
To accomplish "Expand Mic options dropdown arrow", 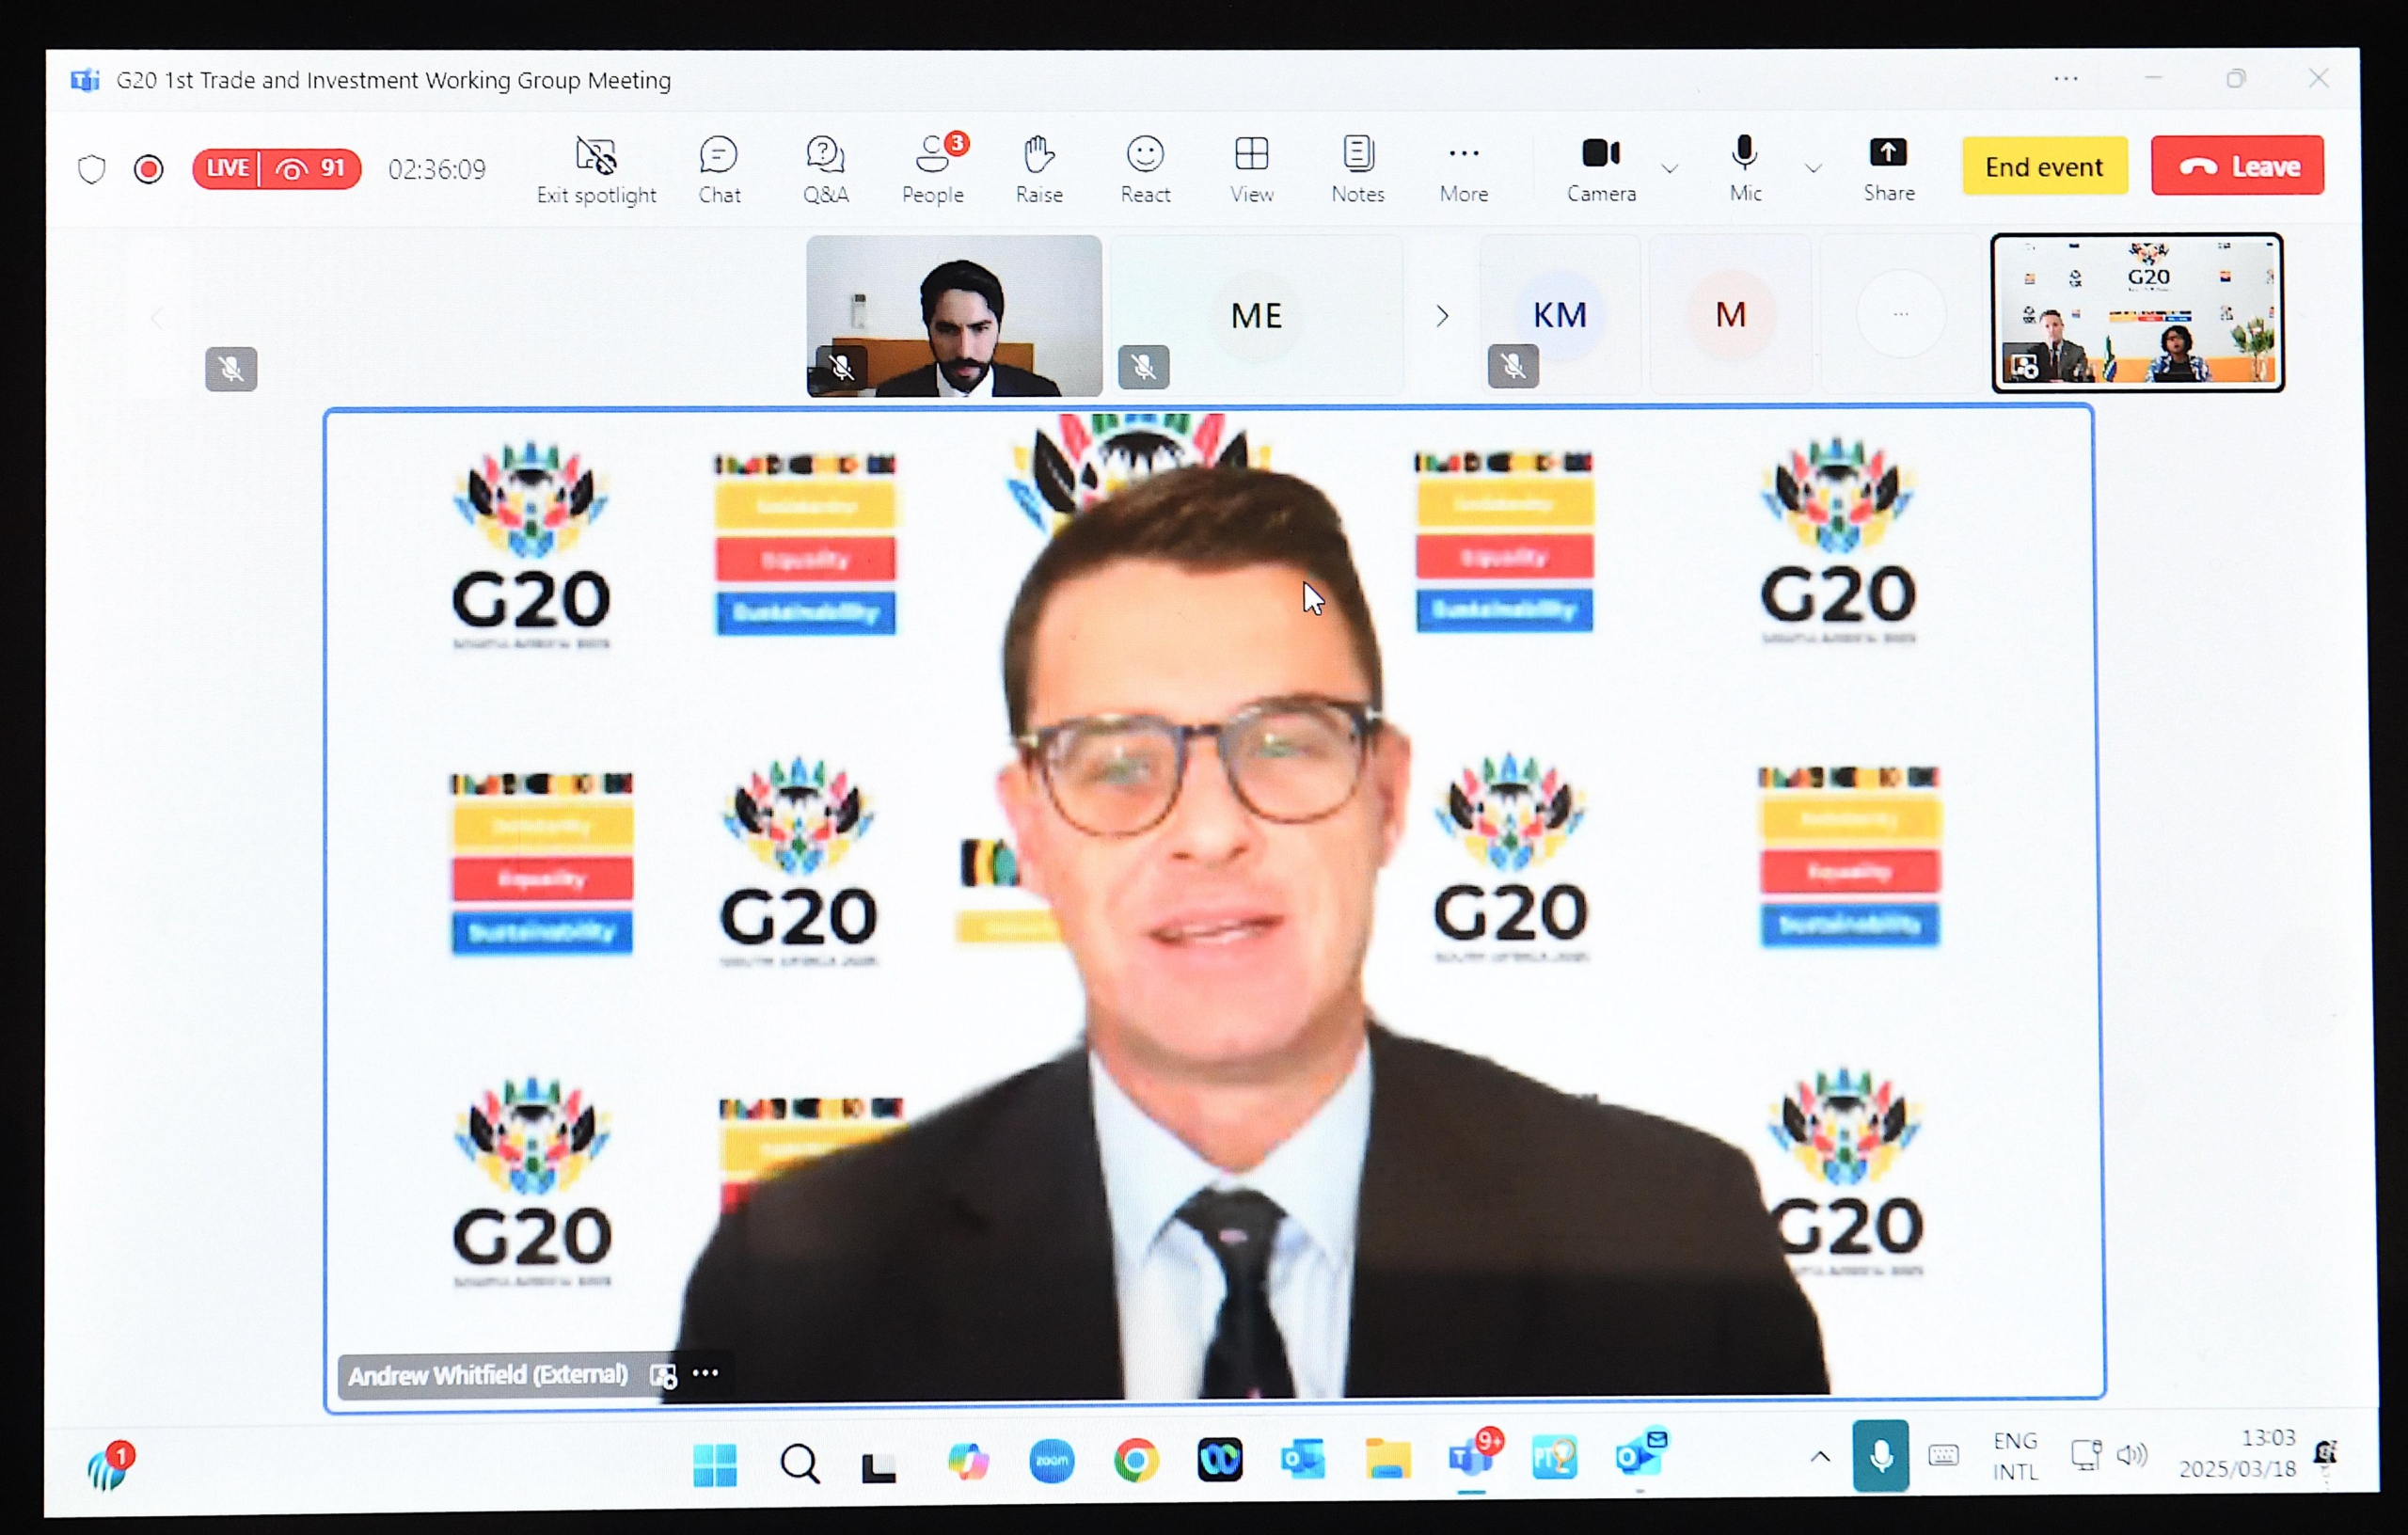I will tap(1813, 168).
